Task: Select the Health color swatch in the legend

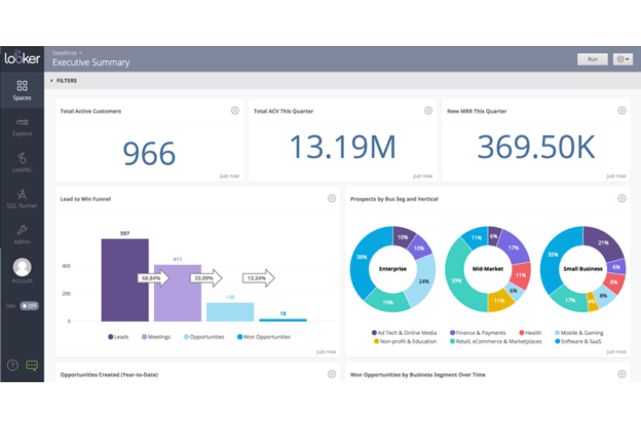Action: (521, 333)
